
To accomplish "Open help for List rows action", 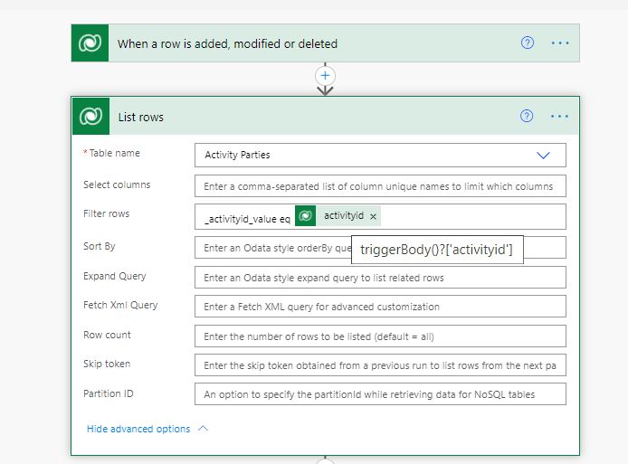I will [527, 117].
